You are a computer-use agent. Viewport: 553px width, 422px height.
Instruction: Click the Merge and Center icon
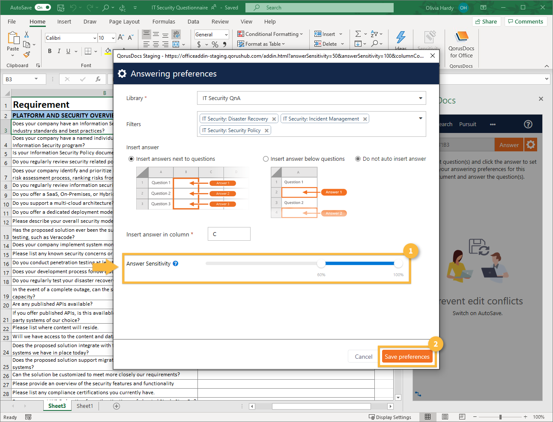point(176,44)
